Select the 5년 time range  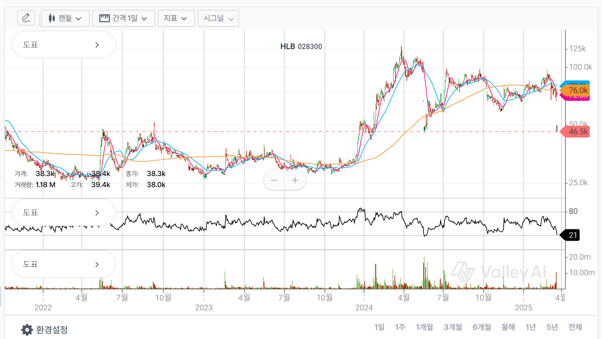(x=552, y=327)
